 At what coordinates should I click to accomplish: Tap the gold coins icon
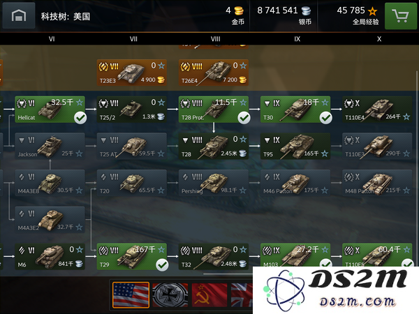point(239,10)
